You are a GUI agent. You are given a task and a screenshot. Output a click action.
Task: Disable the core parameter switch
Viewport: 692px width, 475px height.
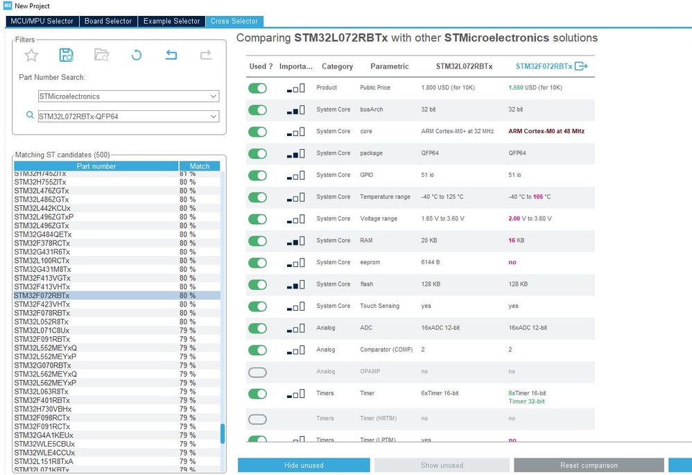pyautogui.click(x=258, y=132)
